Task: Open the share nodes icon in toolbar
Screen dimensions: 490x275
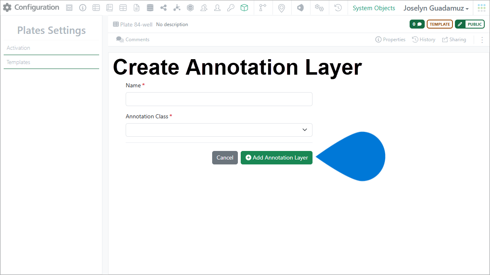Action: (164, 8)
